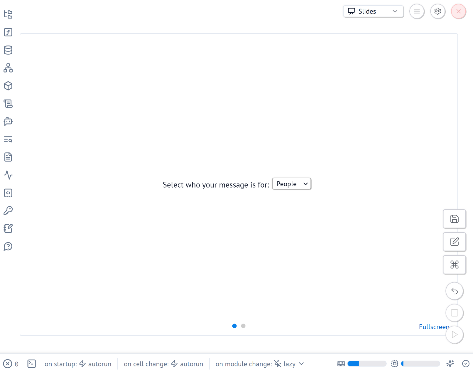Toggle on startup autorun setting
Viewport: 473px width, 370px height.
[95, 364]
